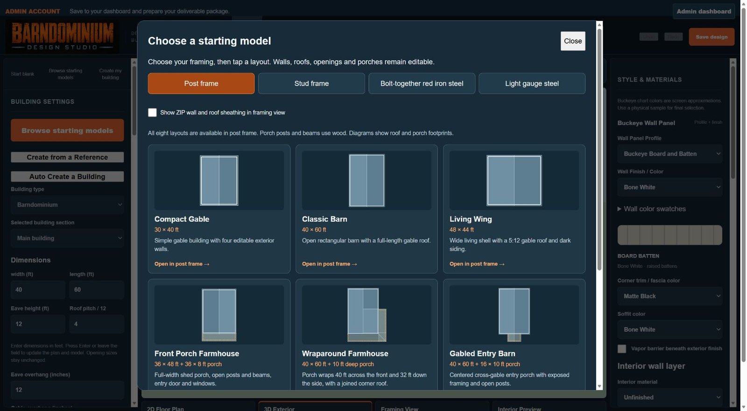Click Auto Create a Building button
The height and width of the screenshot is (411, 747).
pos(67,176)
